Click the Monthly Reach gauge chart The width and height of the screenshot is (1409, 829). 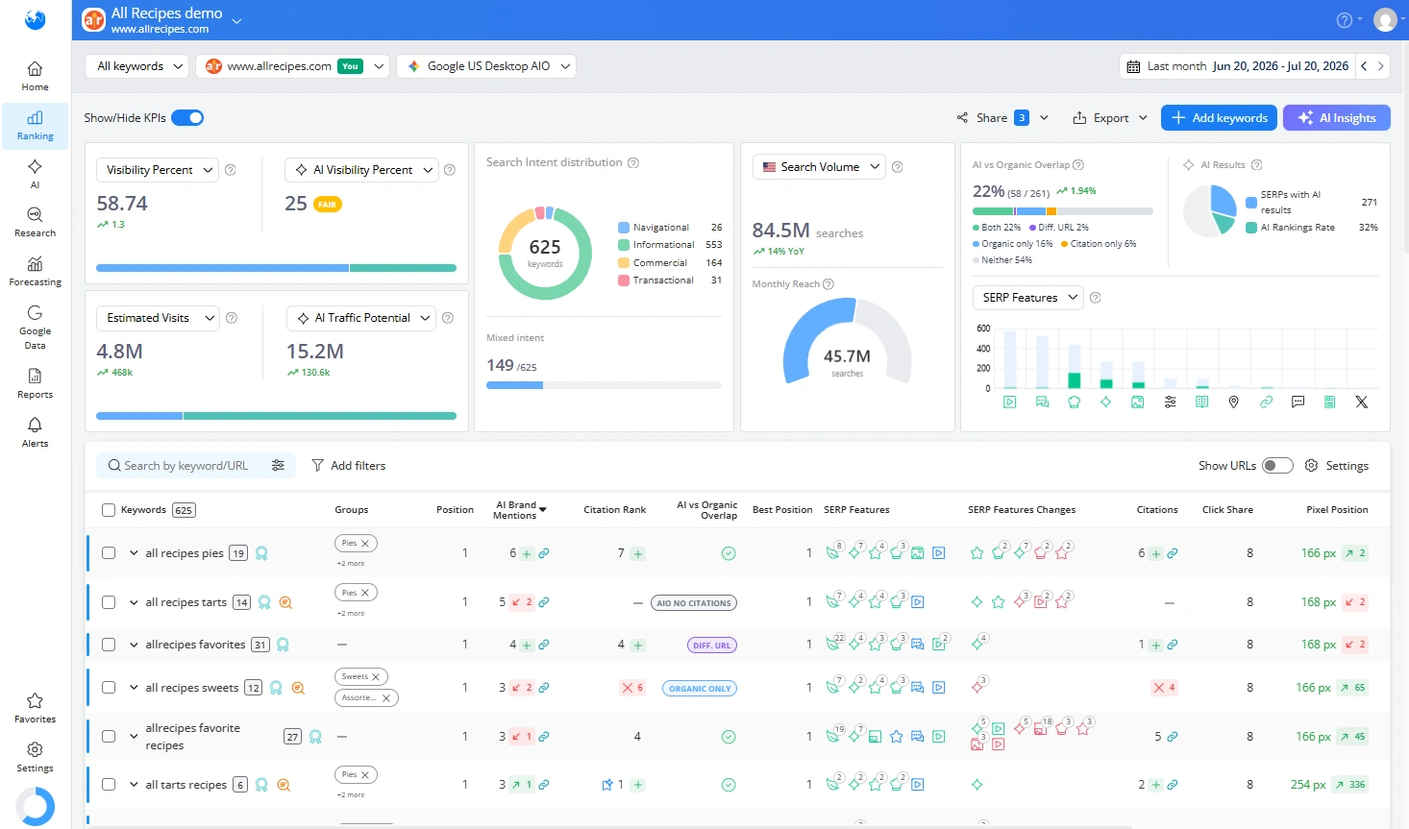847,341
